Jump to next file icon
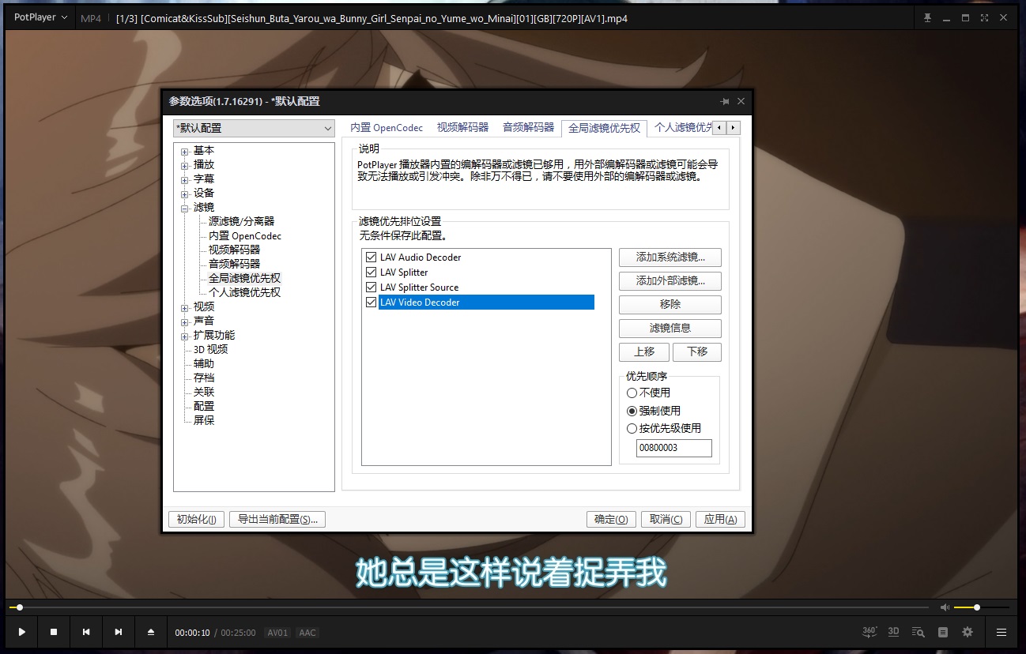The height and width of the screenshot is (654, 1026). coord(119,632)
